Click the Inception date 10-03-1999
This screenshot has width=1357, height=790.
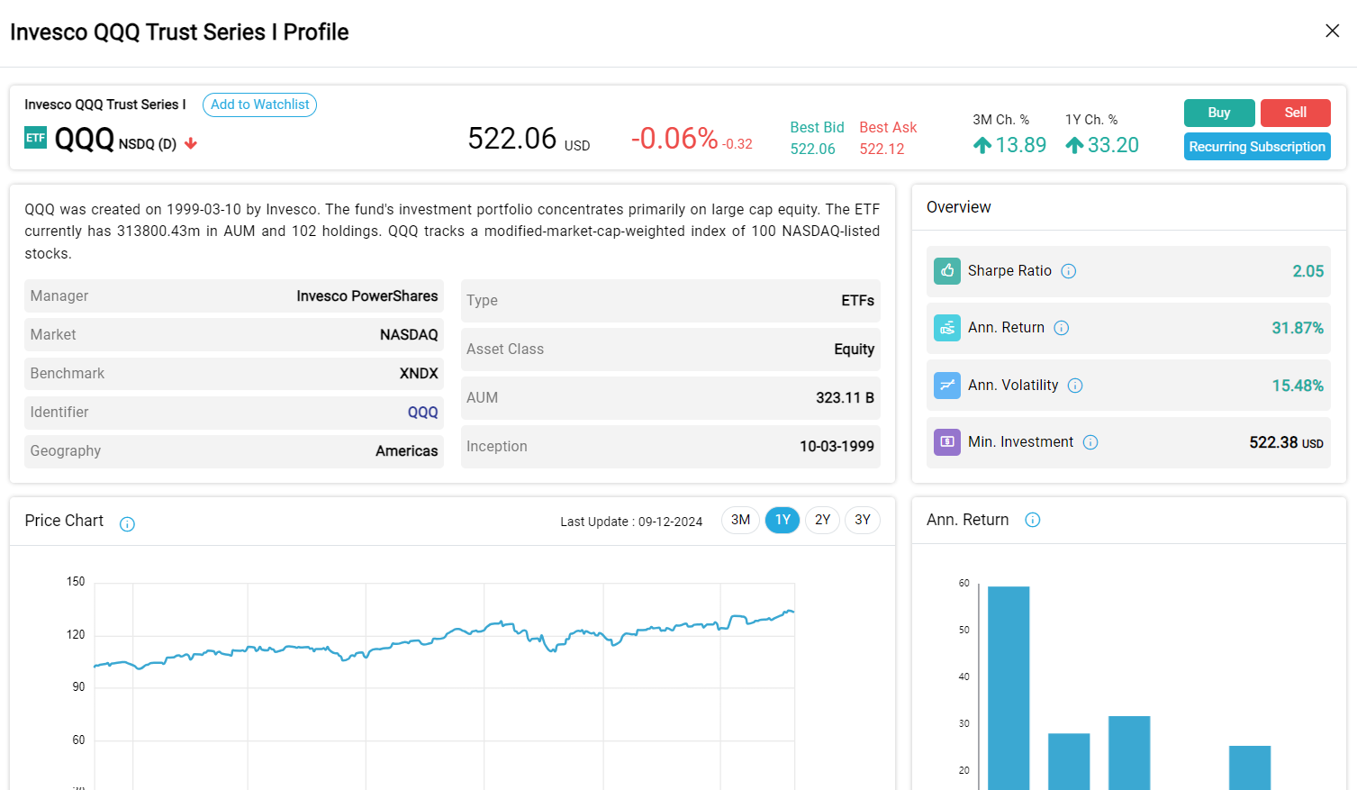[837, 447]
